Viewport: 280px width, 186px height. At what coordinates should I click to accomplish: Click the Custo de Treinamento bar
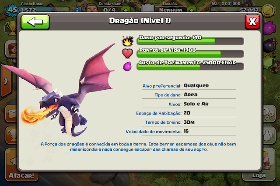190,66
